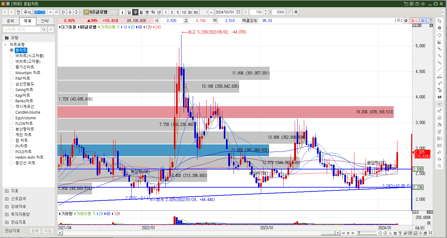Expand the 관심지표 section
Image resolution: width=447 pixels, height=238 pixels.
7,222
